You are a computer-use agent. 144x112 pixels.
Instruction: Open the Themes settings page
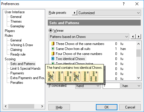point(16,21)
